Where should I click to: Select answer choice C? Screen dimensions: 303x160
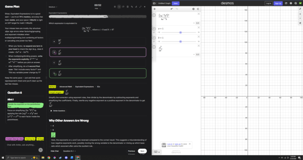(98, 63)
